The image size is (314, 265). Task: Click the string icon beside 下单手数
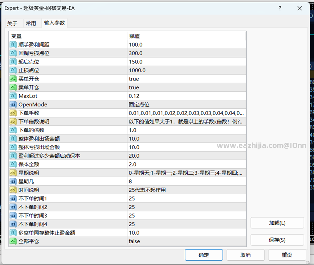[x=13, y=113]
